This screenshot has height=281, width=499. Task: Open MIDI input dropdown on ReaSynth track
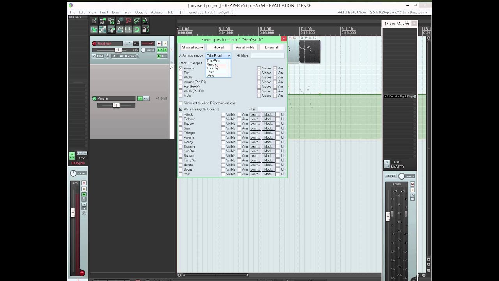click(125, 56)
